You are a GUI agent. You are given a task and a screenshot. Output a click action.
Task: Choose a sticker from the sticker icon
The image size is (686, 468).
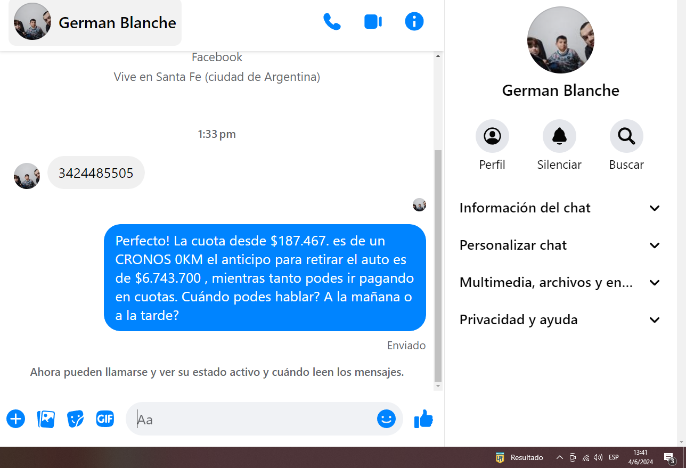pyautogui.click(x=76, y=419)
